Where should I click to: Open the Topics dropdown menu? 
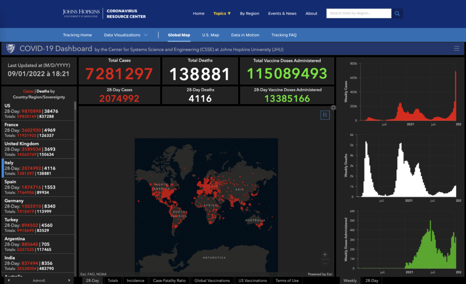coord(222,14)
